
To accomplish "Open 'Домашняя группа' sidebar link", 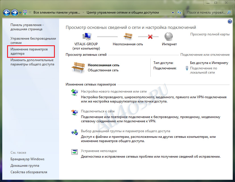I will click(25, 166).
